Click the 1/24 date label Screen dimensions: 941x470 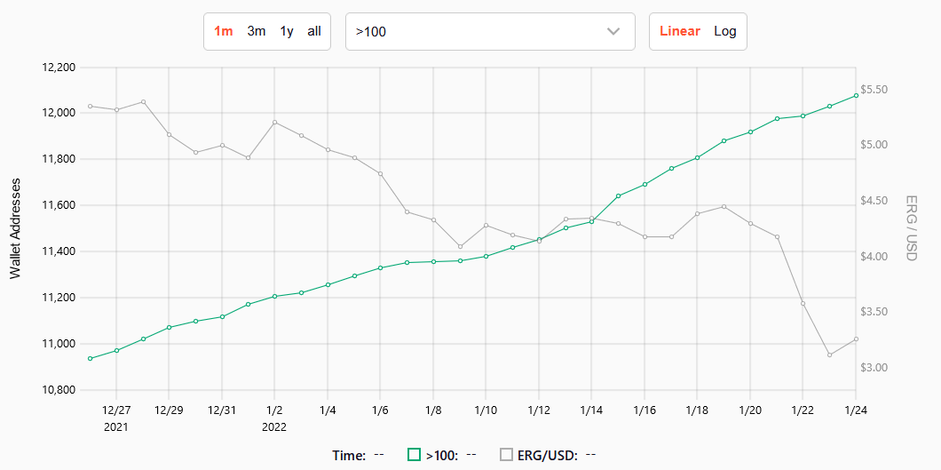[855, 410]
